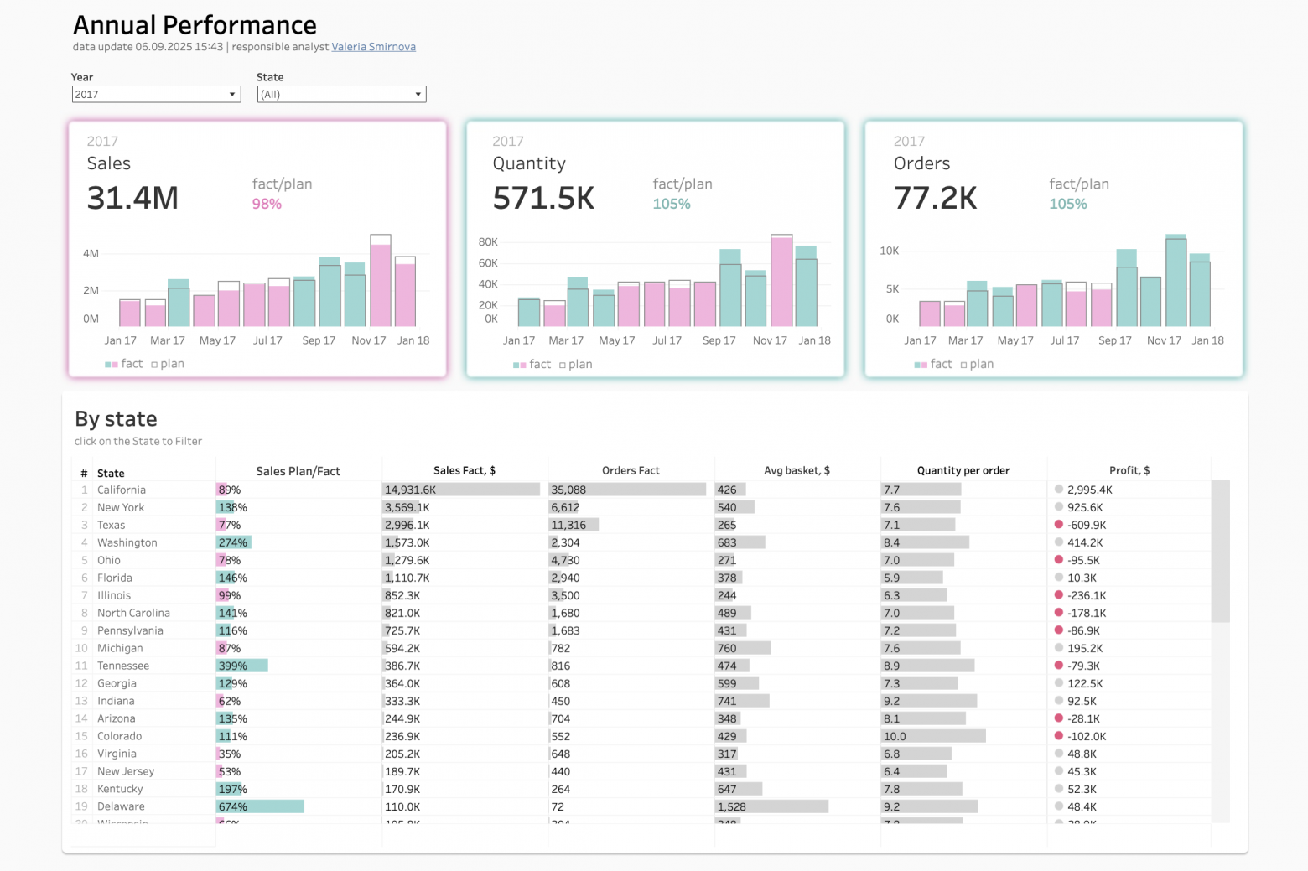The image size is (1308, 871).
Task: Click the Sales Fact, $ column header
Action: point(465,470)
